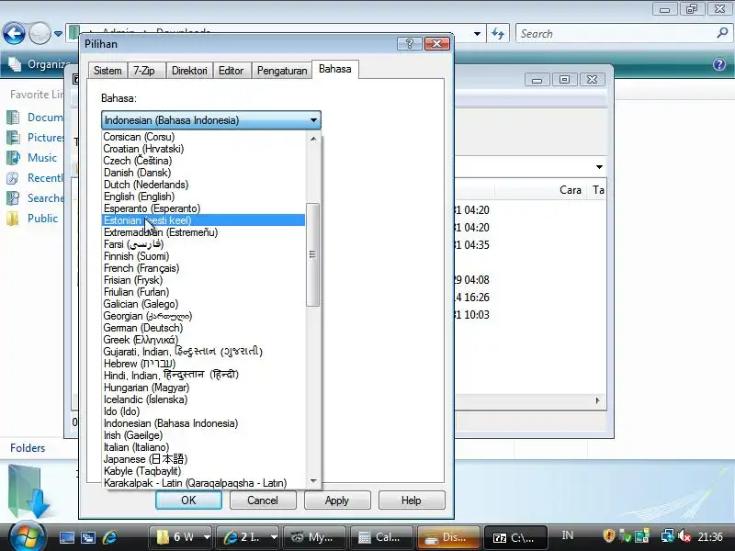Click the Help button in dialog

[x=411, y=500]
